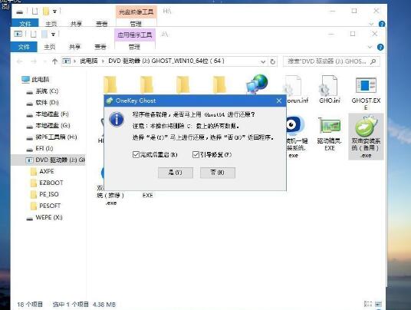Viewport: 411px width, 310px height.
Task: Click 是(Y) button to start restore
Action: (176, 173)
